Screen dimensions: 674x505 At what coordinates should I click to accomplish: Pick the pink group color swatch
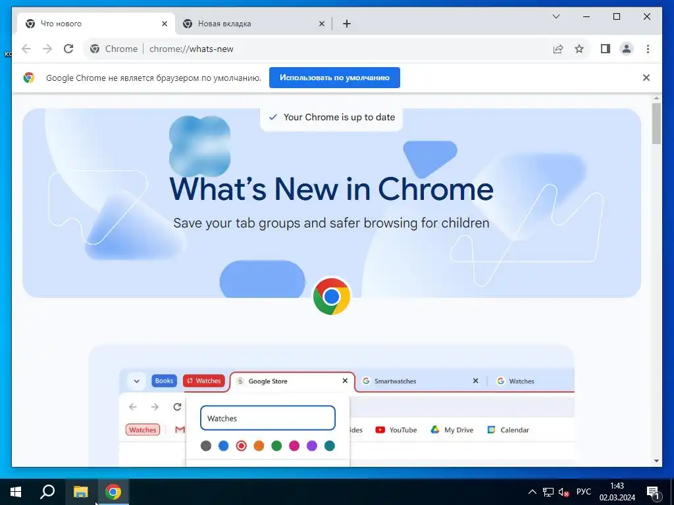click(x=294, y=446)
